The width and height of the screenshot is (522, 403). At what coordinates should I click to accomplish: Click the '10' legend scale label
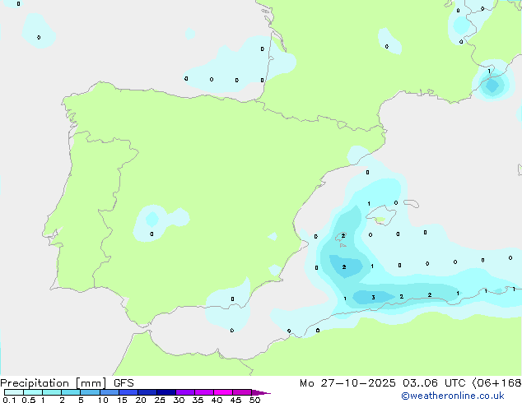(103, 400)
